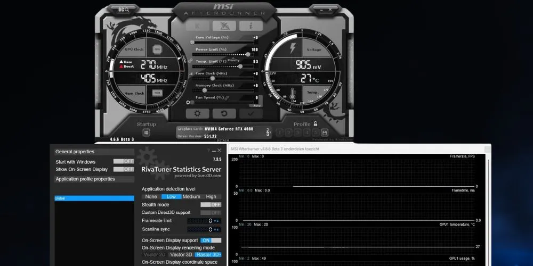Set detection level to Medium
533x266 pixels.
tap(191, 196)
